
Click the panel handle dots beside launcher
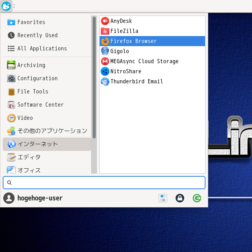coord(14,6)
